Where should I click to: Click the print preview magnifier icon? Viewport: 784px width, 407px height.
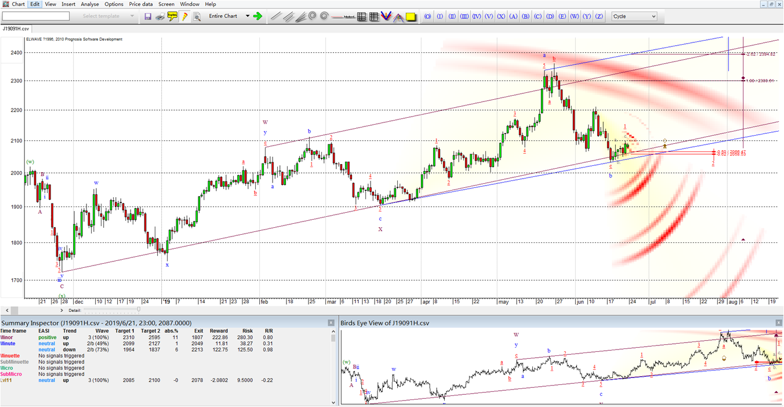tap(197, 17)
